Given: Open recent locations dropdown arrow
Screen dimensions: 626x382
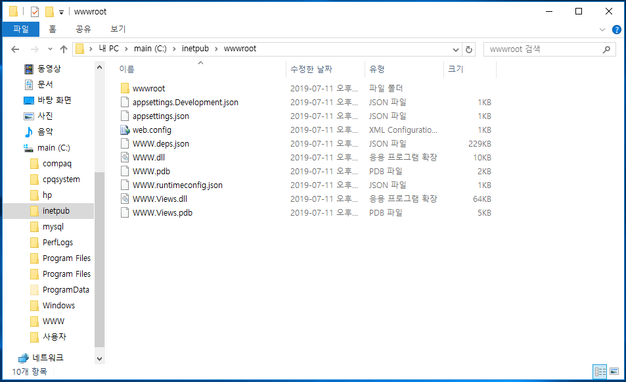Looking at the screenshot, I should 50,49.
